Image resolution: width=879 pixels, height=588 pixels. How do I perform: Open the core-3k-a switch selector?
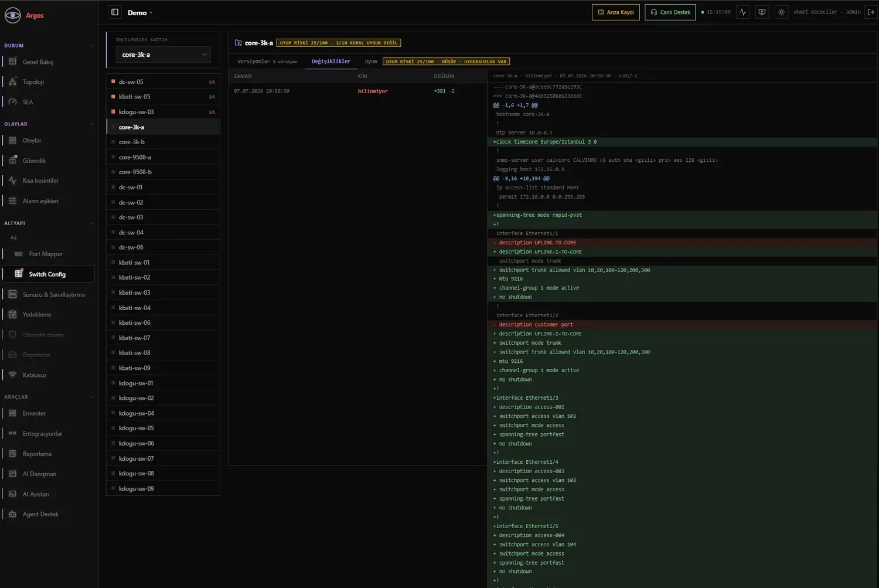[163, 55]
